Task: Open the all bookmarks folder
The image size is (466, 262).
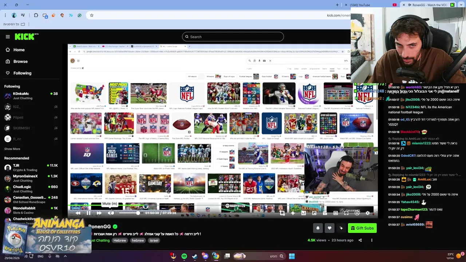Action: [14, 24]
